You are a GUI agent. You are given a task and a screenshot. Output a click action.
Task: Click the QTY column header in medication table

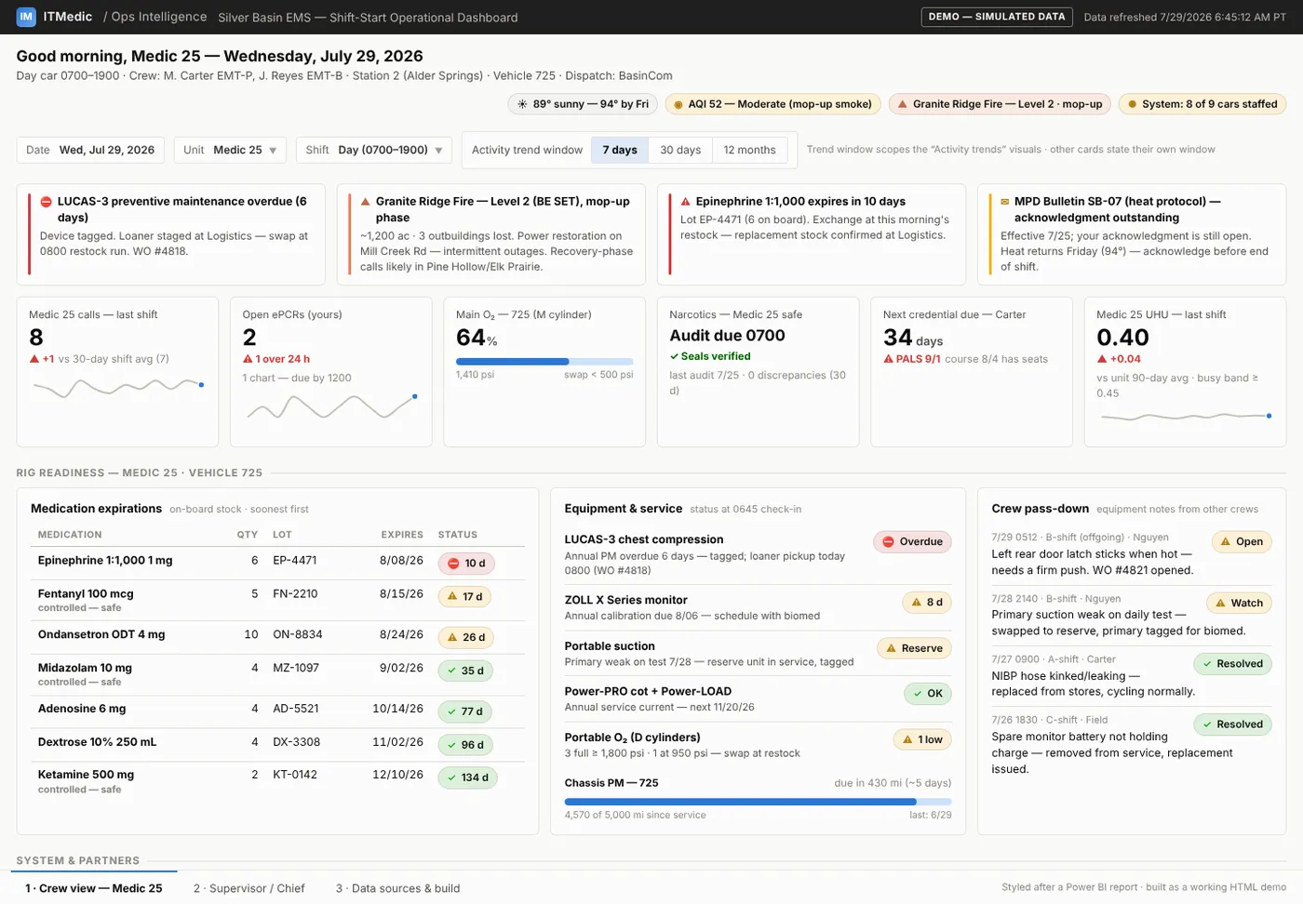point(248,535)
